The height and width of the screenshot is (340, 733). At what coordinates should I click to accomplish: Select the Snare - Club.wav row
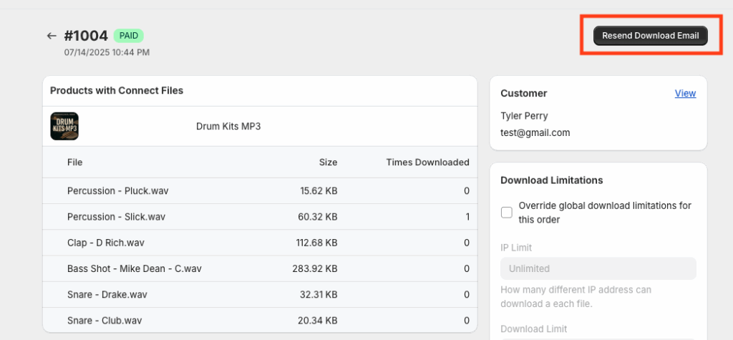point(260,321)
